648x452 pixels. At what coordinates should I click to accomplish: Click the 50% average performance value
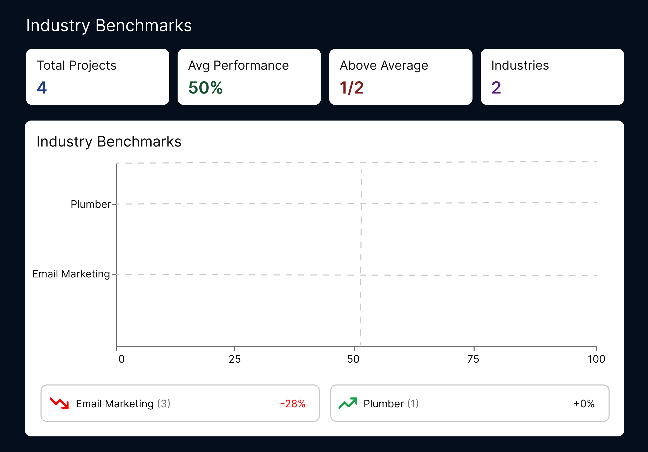coord(205,88)
